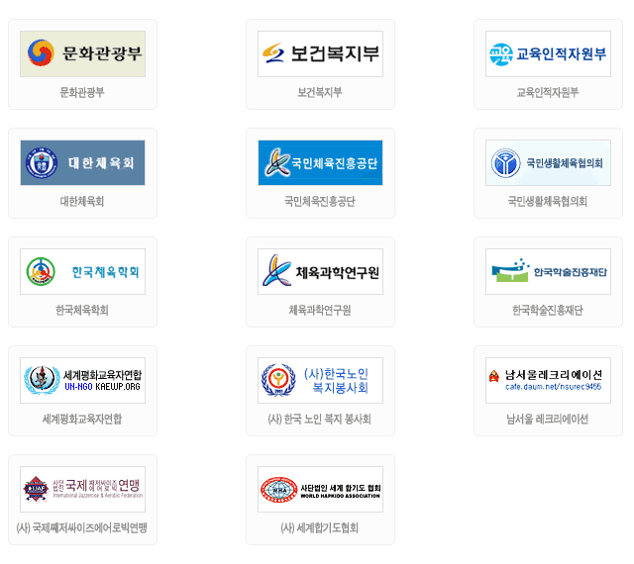
Task: Click the 교육인적자원부 banner image
Action: [x=548, y=53]
